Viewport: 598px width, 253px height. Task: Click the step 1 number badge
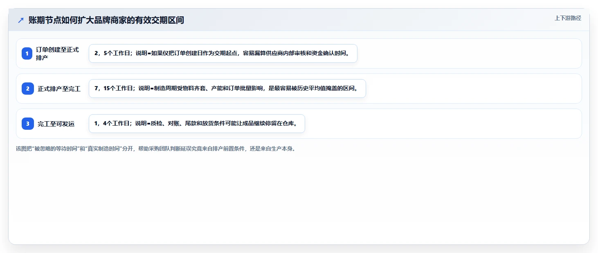click(27, 53)
